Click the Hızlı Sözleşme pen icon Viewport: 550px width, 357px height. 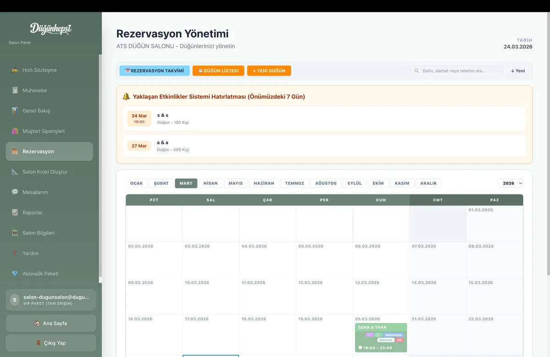[15, 70]
